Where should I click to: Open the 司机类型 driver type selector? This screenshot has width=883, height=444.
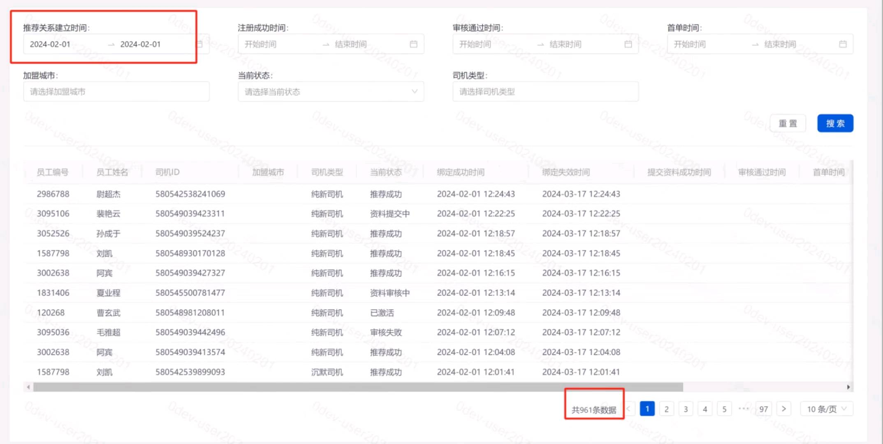pos(545,92)
